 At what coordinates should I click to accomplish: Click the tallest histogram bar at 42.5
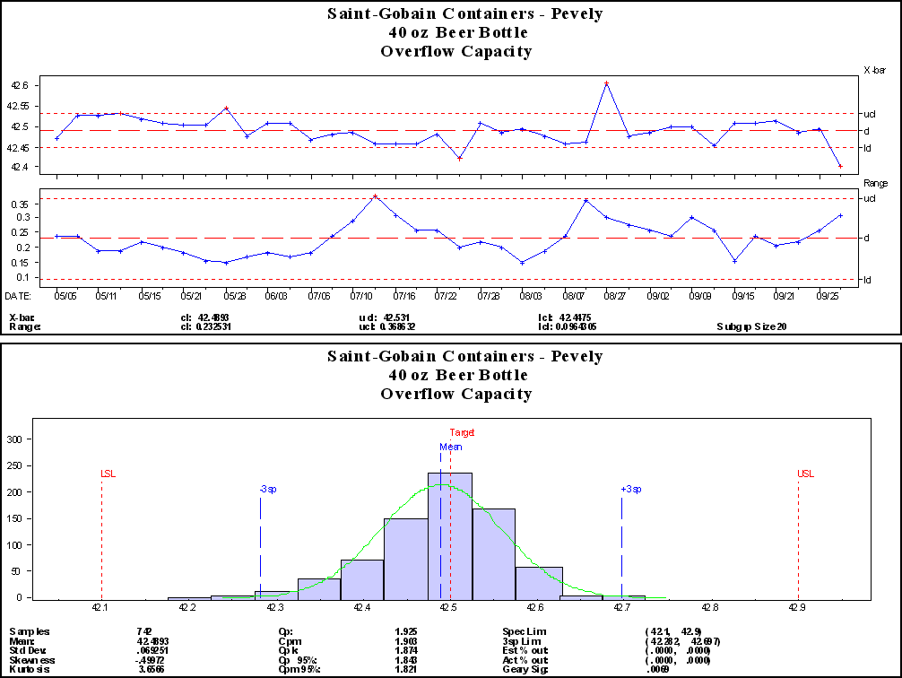click(x=450, y=535)
